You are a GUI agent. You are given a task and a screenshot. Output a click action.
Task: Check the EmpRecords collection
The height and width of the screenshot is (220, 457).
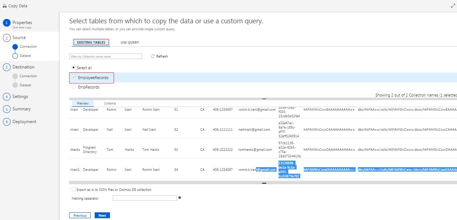pos(73,87)
